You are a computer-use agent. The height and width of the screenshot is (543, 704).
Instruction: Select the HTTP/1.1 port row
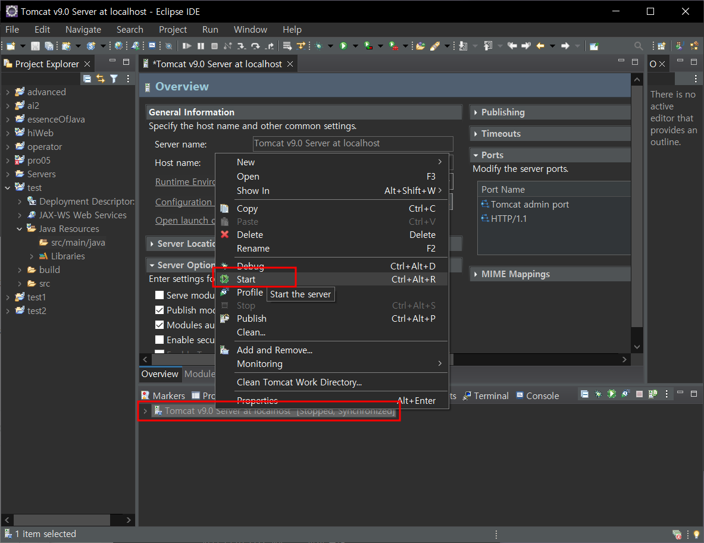pos(554,218)
